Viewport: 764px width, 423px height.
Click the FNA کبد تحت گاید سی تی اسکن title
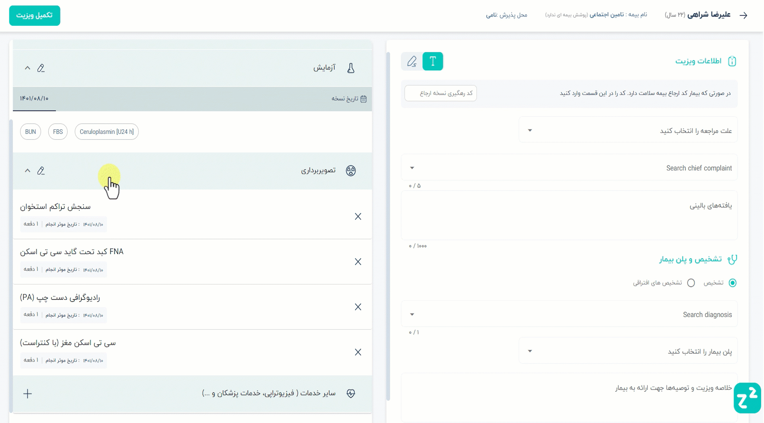[72, 252]
